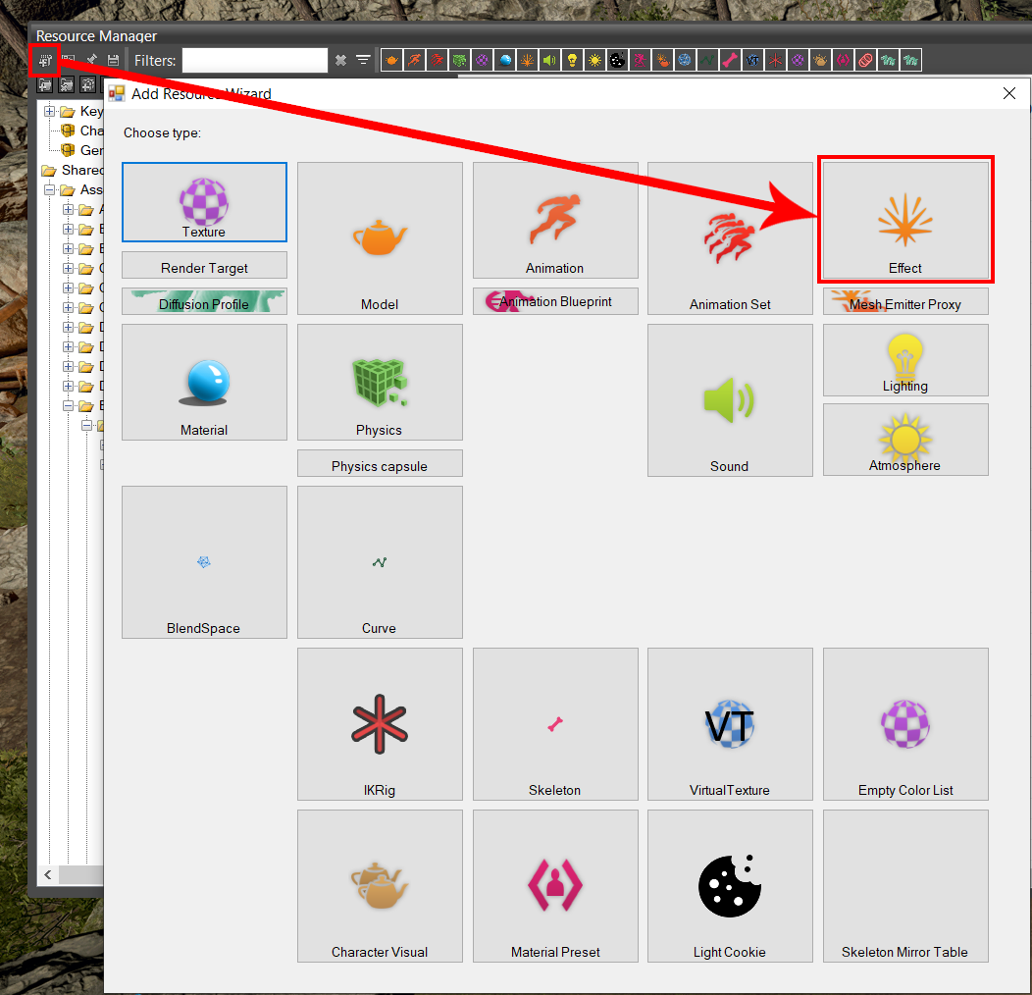
Task: Toggle the model teapot filter icon
Action: coord(391,61)
